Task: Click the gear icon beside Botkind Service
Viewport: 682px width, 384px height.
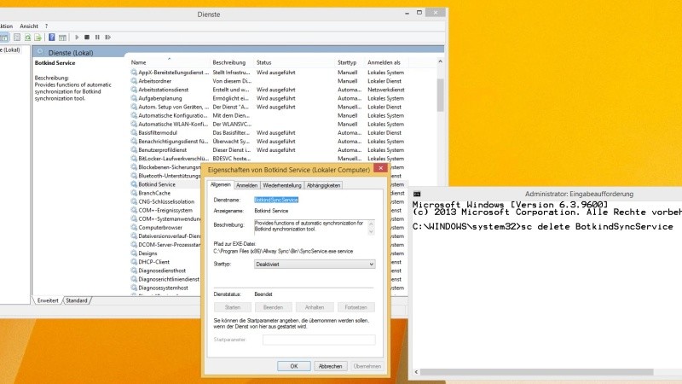Action: (134, 184)
